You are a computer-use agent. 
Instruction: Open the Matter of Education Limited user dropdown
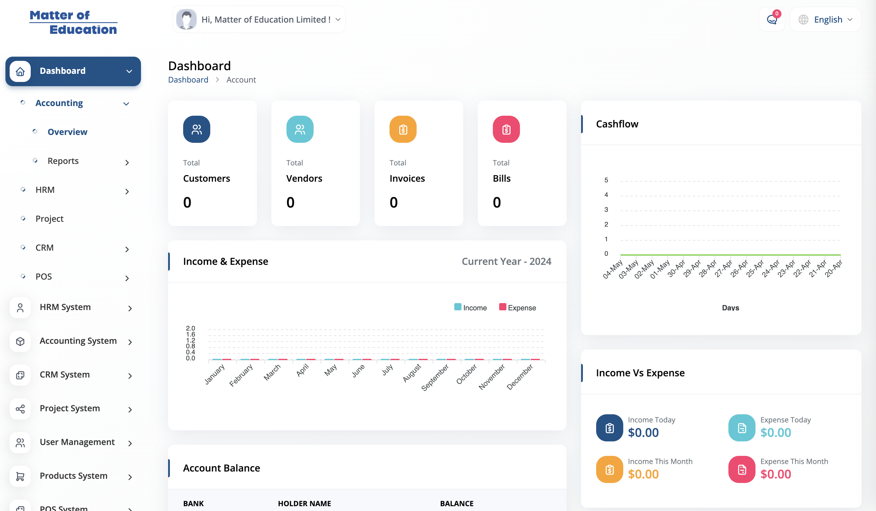tap(259, 20)
